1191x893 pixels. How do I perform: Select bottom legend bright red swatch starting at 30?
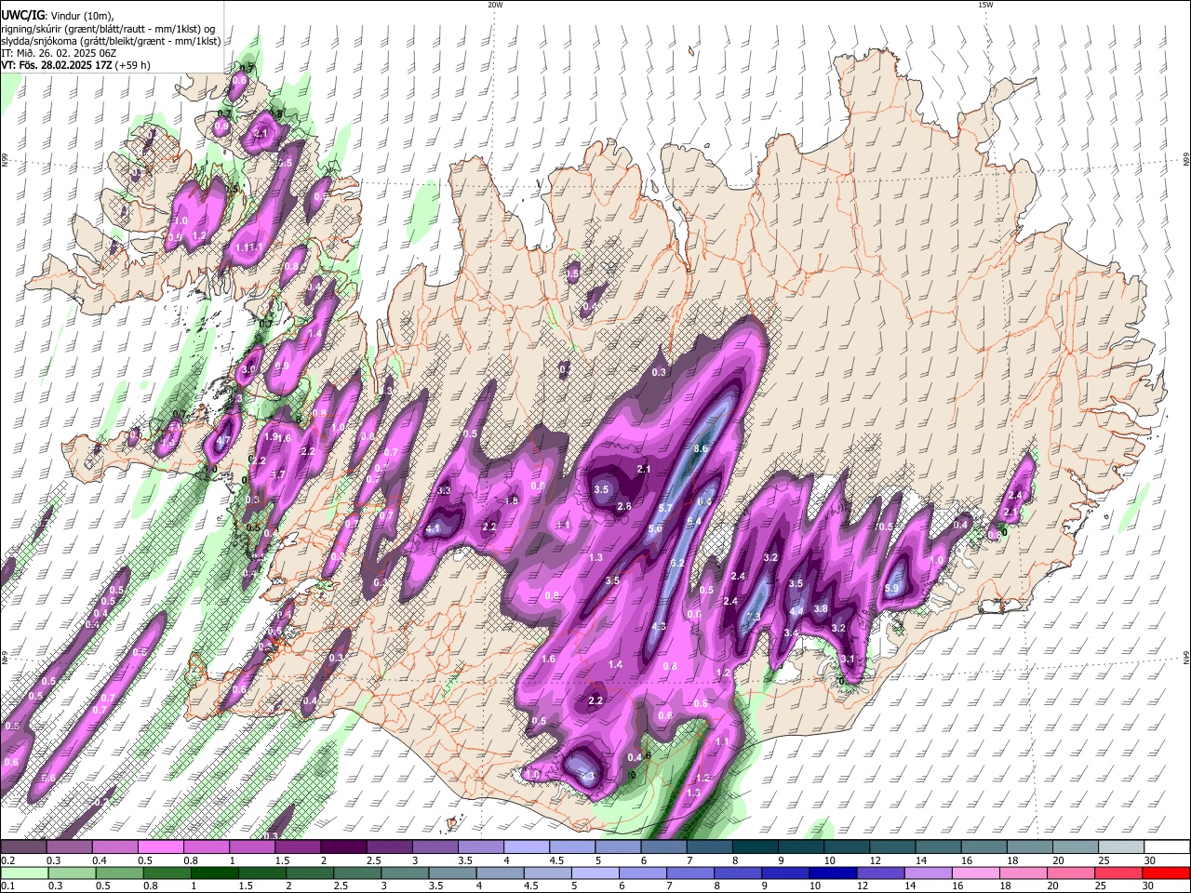pyautogui.click(x=1168, y=873)
